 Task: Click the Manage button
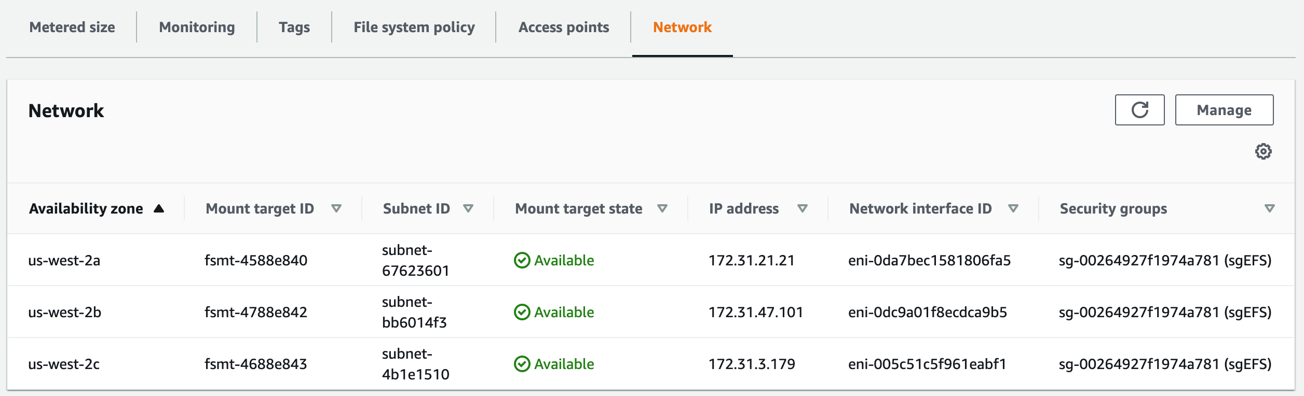click(1224, 110)
